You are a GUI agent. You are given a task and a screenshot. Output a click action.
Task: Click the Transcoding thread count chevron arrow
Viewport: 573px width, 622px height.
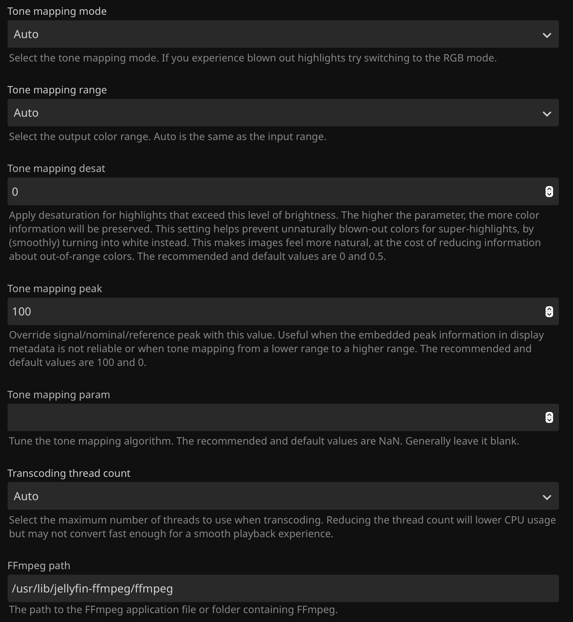click(x=547, y=497)
